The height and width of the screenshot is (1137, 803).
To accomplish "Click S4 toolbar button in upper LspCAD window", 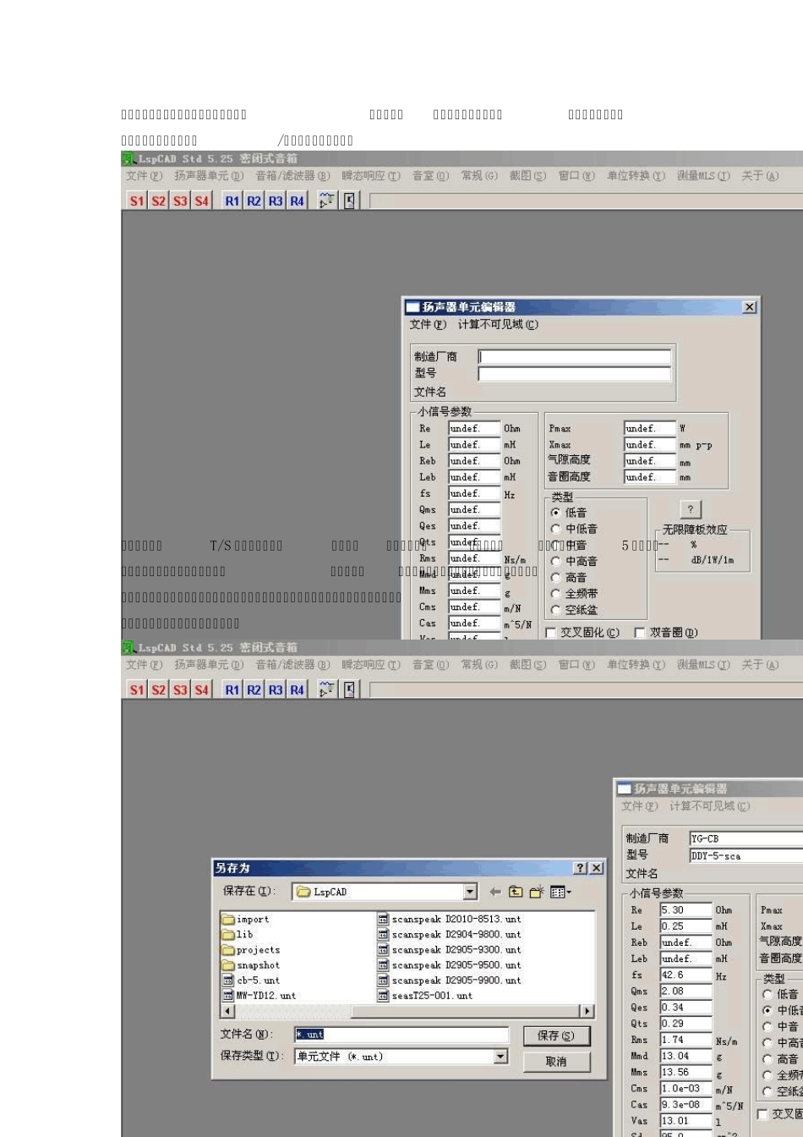I will pos(201,200).
